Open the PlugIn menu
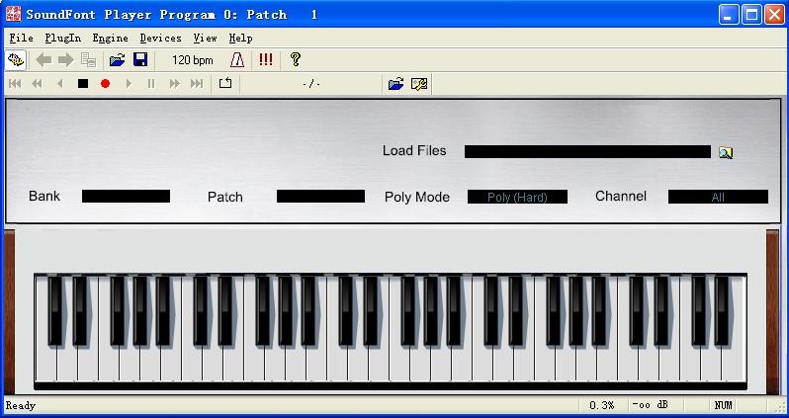 [63, 39]
